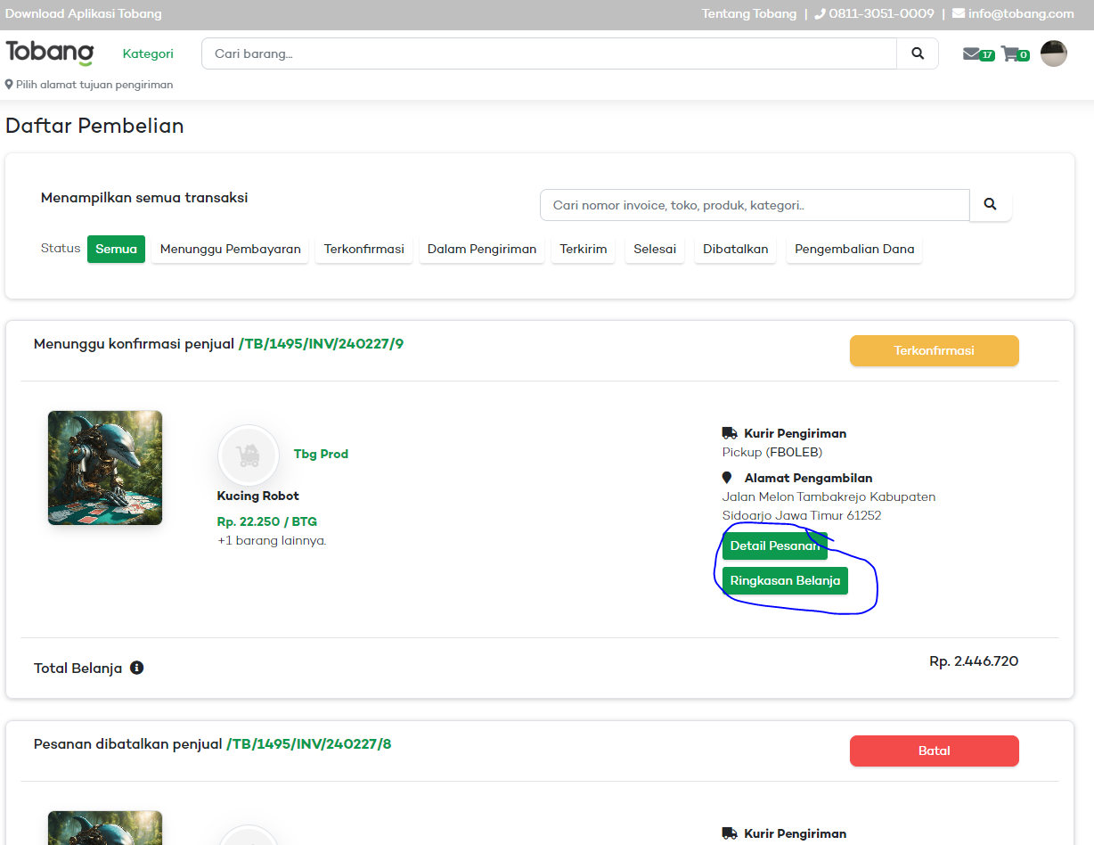Filter by Menunggu Pembayaran status

click(x=230, y=250)
